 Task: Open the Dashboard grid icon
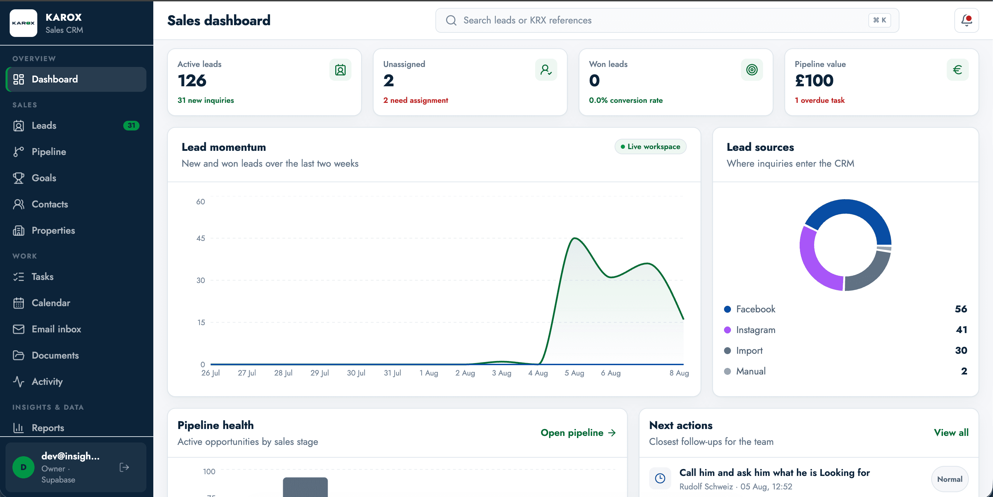point(19,79)
